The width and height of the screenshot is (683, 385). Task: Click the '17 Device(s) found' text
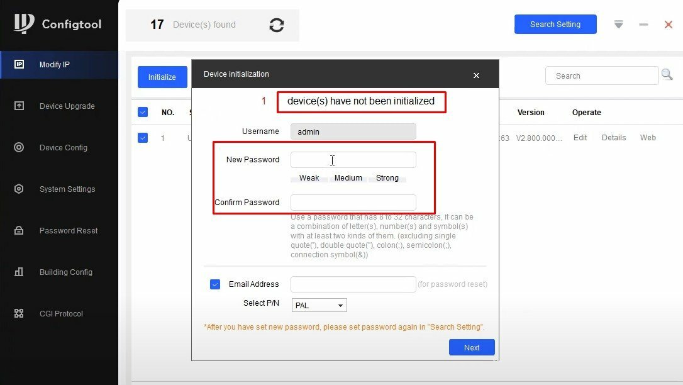[193, 25]
